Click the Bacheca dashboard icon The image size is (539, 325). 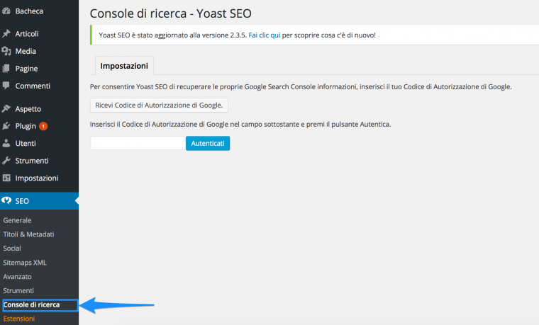pyautogui.click(x=6, y=11)
